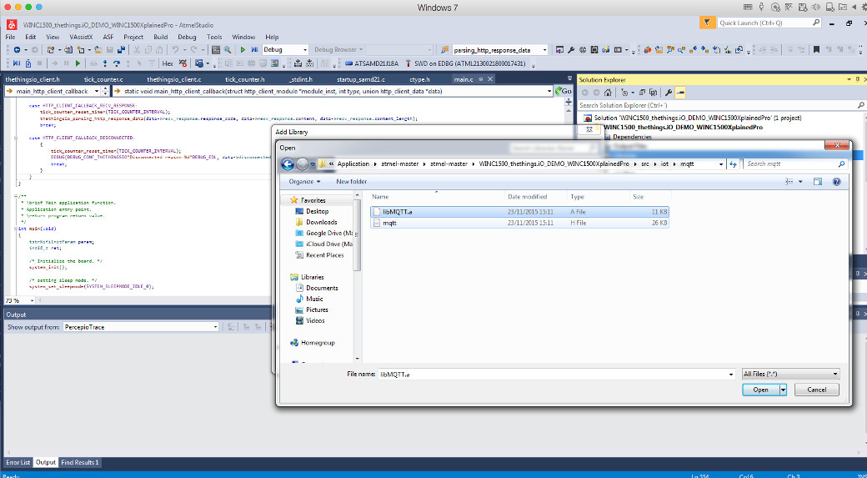Click the Search mqtt input field
This screenshot has width=867, height=478.
point(794,164)
